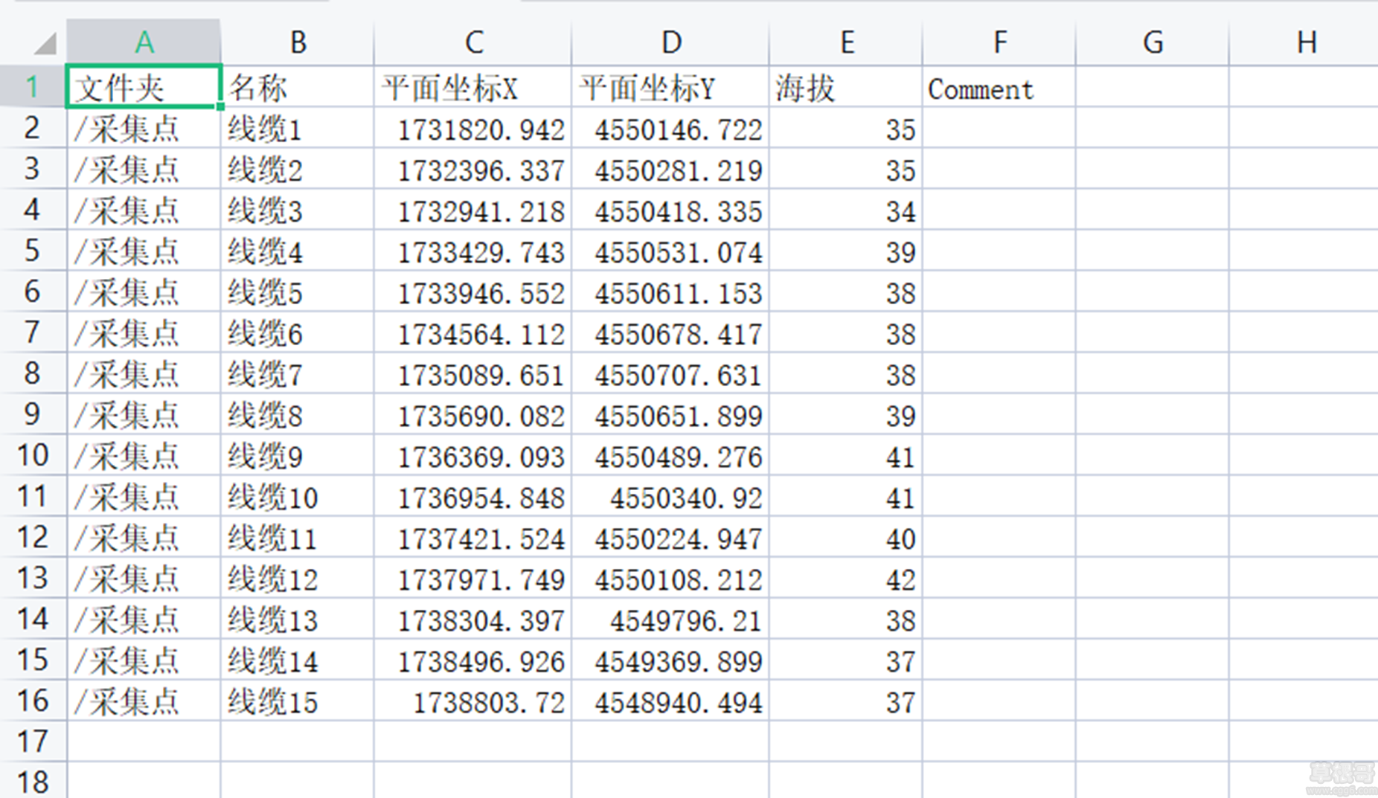Click the value 1736369.093
1378x798 pixels.
(x=481, y=457)
